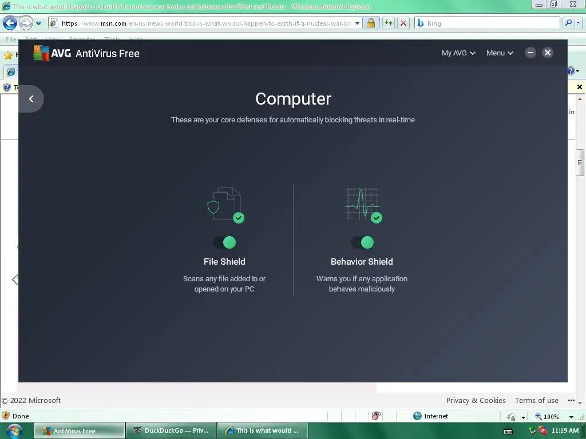Switch to DuckDuckGo taskbar button
Image resolution: width=586 pixels, height=439 pixels.
(171, 430)
